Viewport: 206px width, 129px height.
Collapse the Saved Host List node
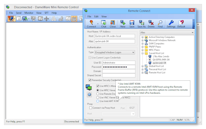click(x=142, y=53)
